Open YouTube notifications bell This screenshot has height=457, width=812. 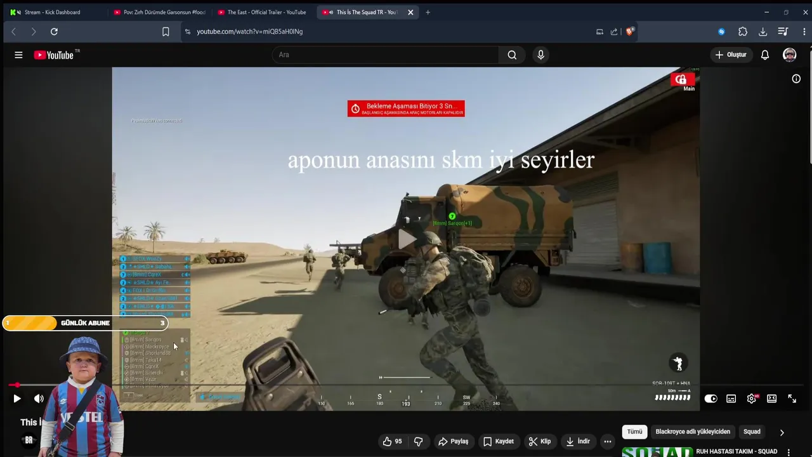[x=765, y=55]
